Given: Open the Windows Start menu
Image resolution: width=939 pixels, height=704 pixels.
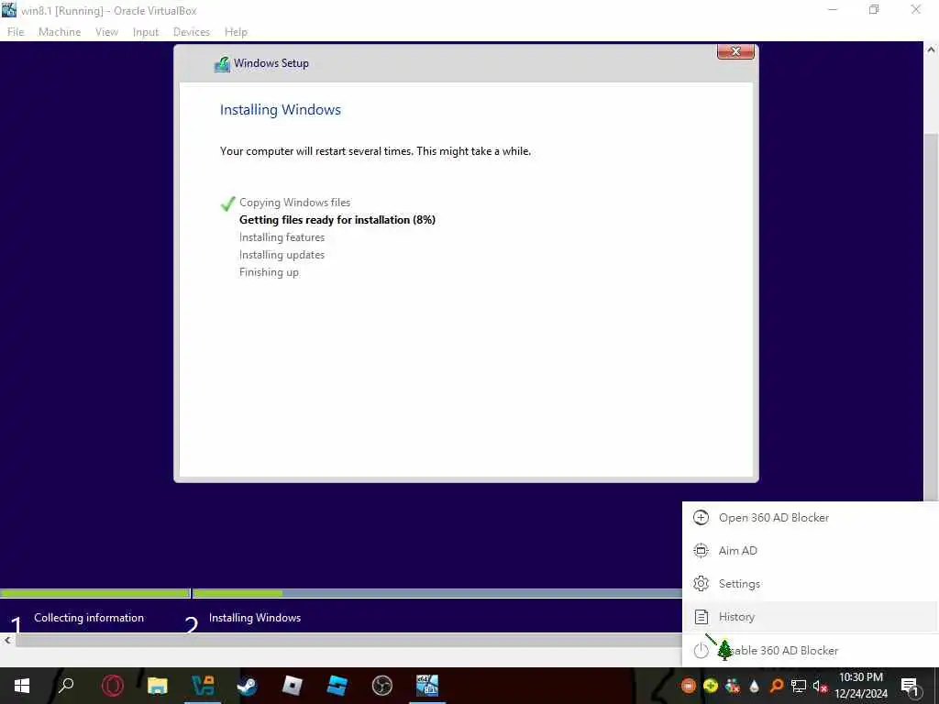Looking at the screenshot, I should [22, 686].
